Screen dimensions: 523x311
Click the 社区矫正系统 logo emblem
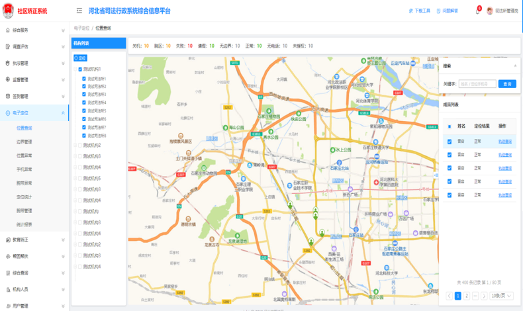point(8,11)
